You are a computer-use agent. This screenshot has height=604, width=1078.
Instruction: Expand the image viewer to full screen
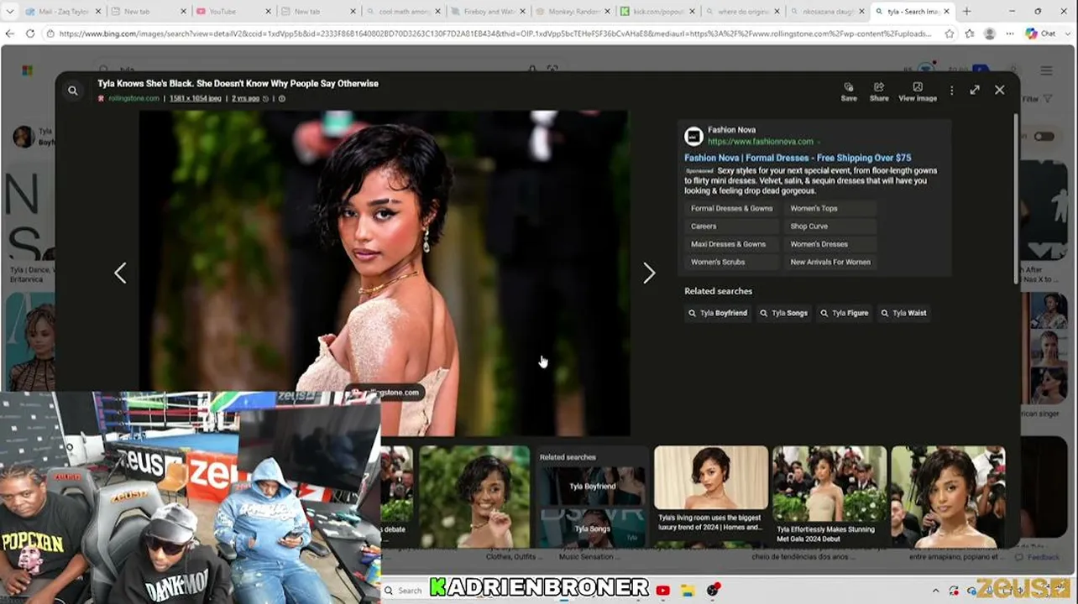click(975, 90)
